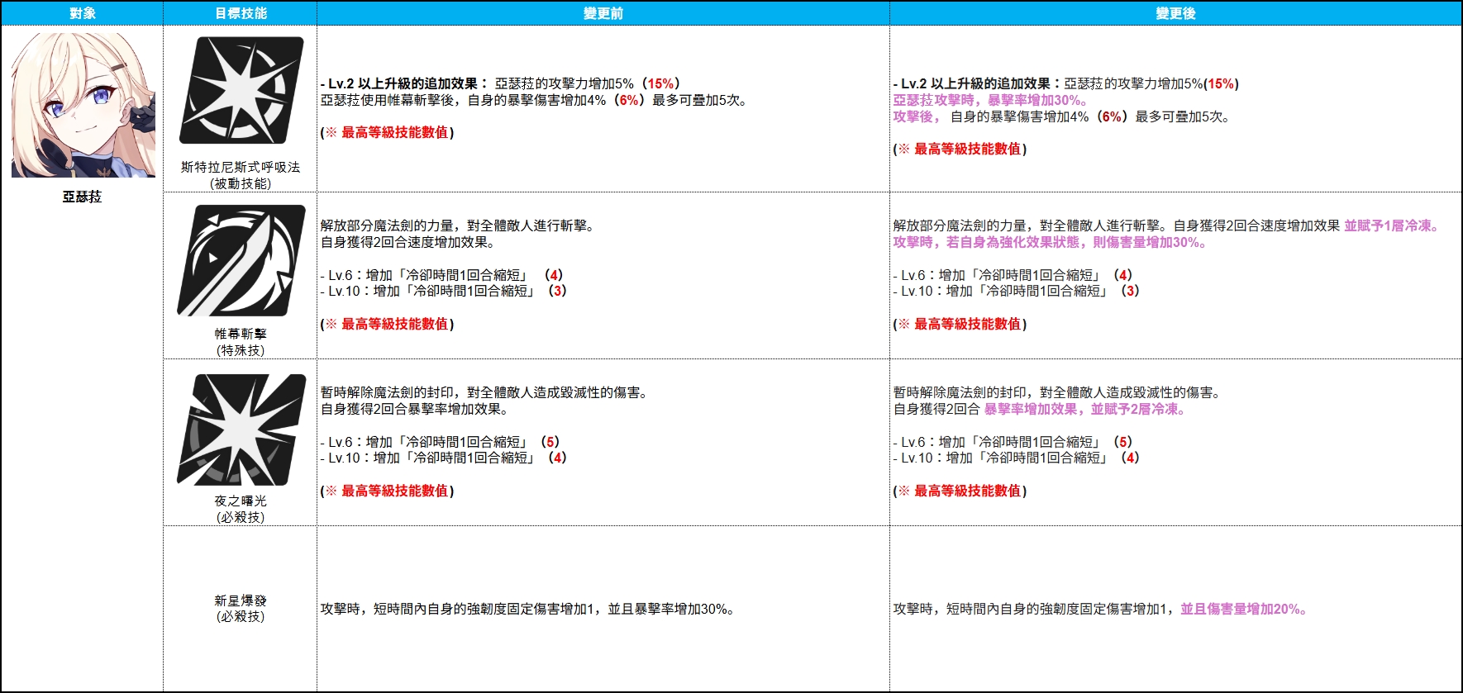Image resolution: width=1463 pixels, height=693 pixels.
Task: Click the pink 並賦予1層冷凍 text
Action: click(1391, 225)
